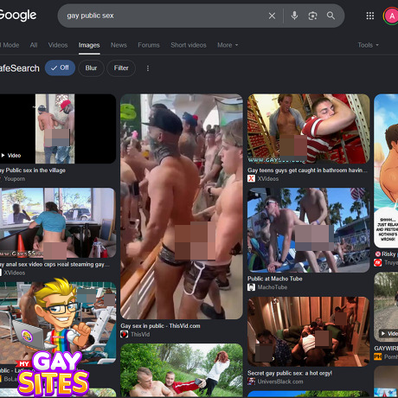Clear the search query with the X icon
Viewport: 398px width, 398px height.
[x=272, y=16]
